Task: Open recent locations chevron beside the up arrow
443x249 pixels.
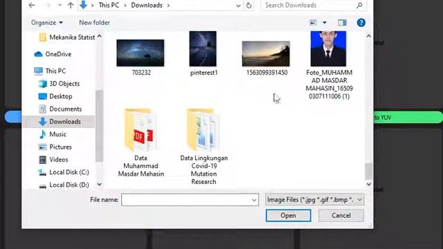Action: click(60, 6)
